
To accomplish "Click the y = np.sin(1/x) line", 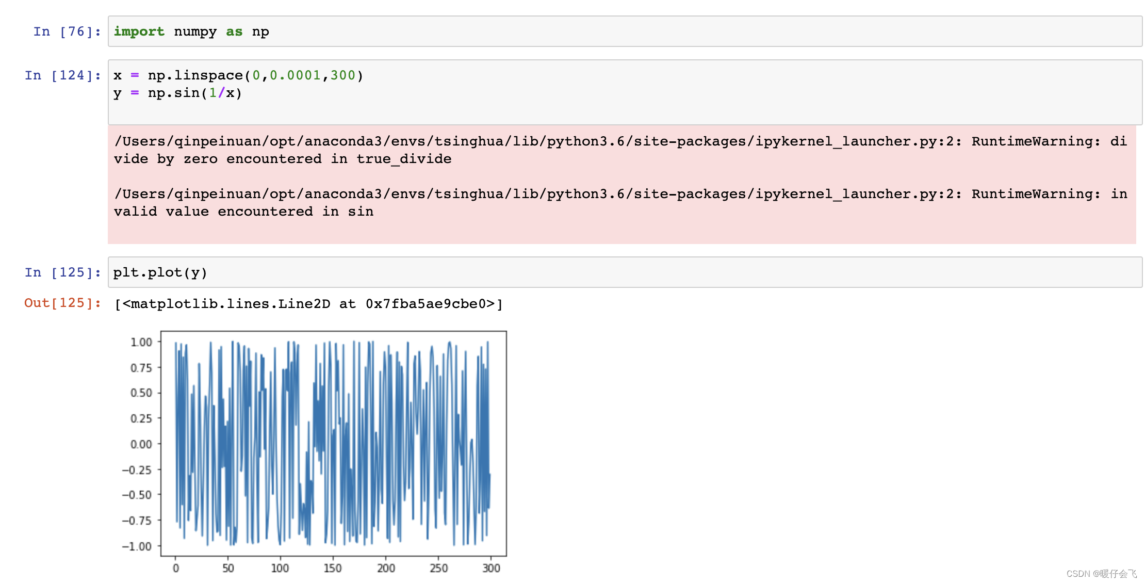I will 177,93.
